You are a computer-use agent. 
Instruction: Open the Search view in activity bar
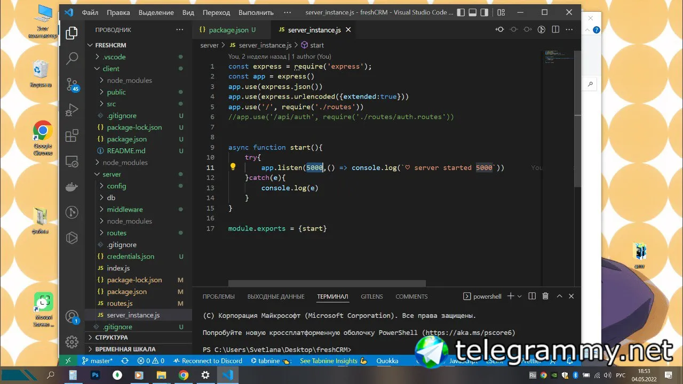pyautogui.click(x=72, y=59)
